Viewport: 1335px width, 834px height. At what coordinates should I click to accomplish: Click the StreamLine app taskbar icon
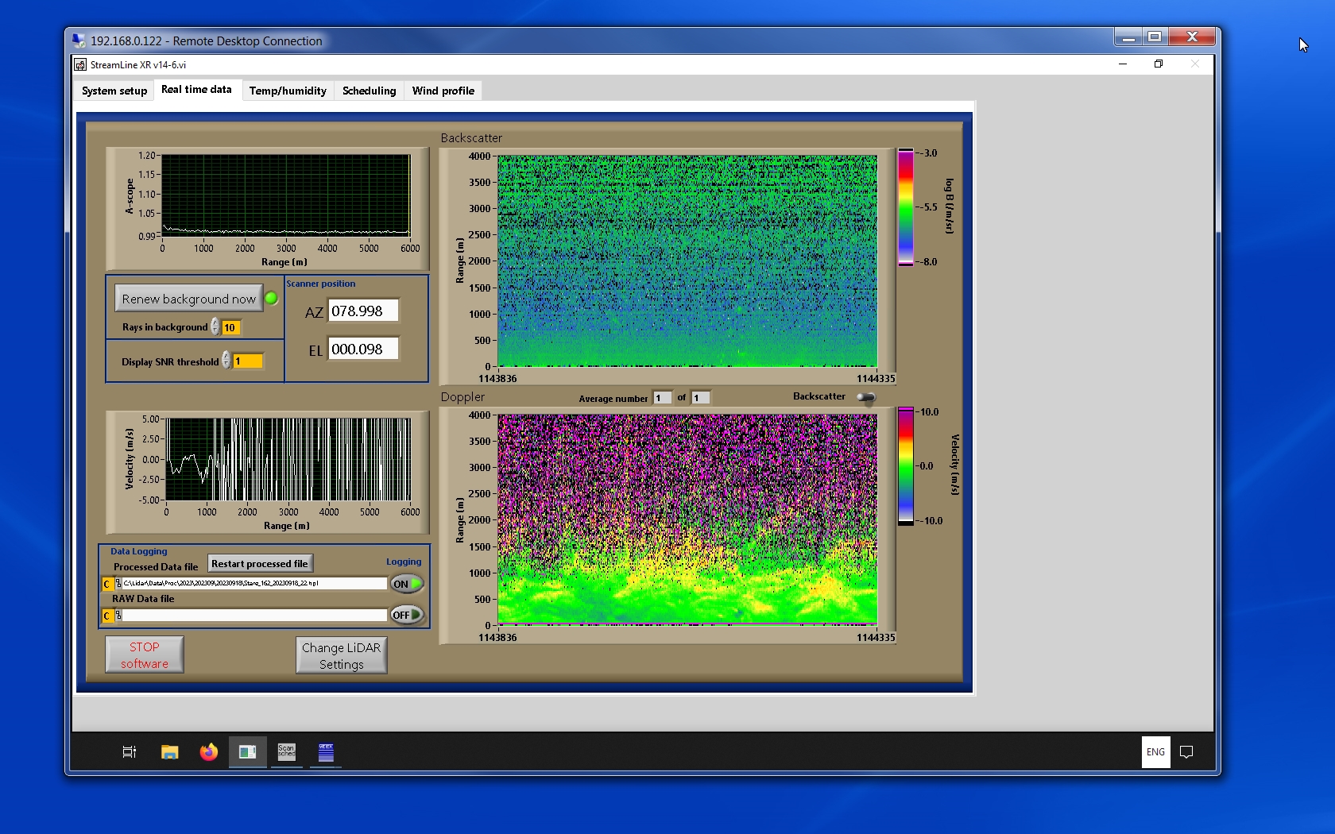(x=247, y=751)
